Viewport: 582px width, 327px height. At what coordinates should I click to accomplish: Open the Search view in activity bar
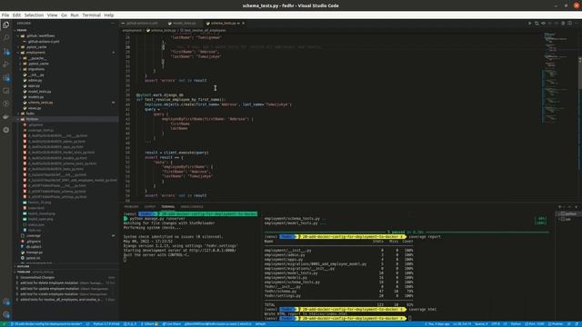coord(6,38)
